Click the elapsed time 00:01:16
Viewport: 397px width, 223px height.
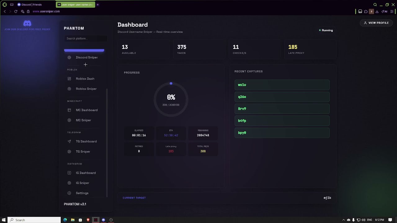pyautogui.click(x=139, y=135)
